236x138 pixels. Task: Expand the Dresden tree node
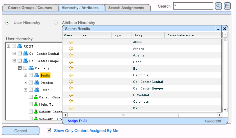click(26, 83)
